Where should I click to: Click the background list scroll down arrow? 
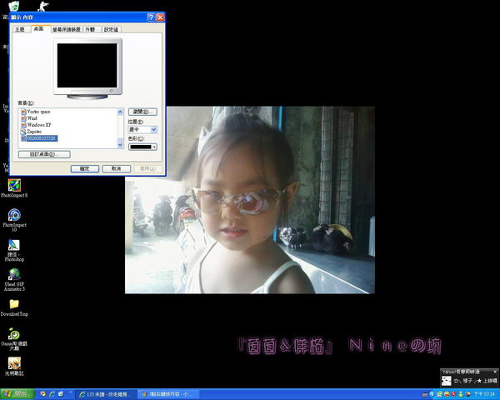[x=120, y=145]
